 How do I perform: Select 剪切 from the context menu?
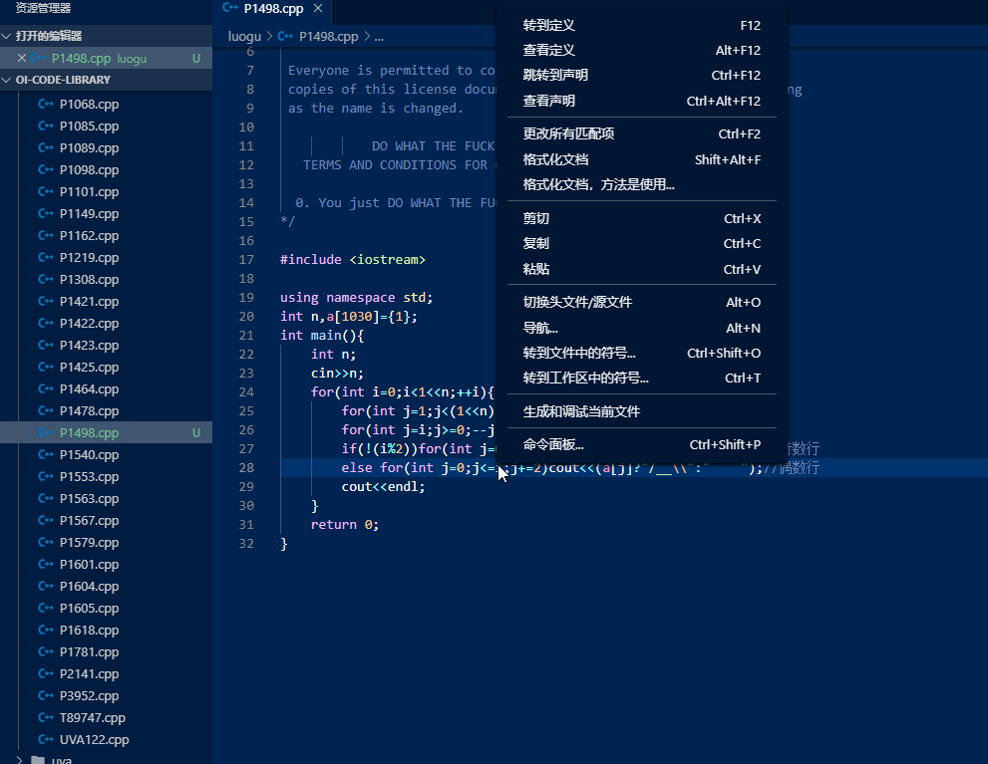point(641,218)
